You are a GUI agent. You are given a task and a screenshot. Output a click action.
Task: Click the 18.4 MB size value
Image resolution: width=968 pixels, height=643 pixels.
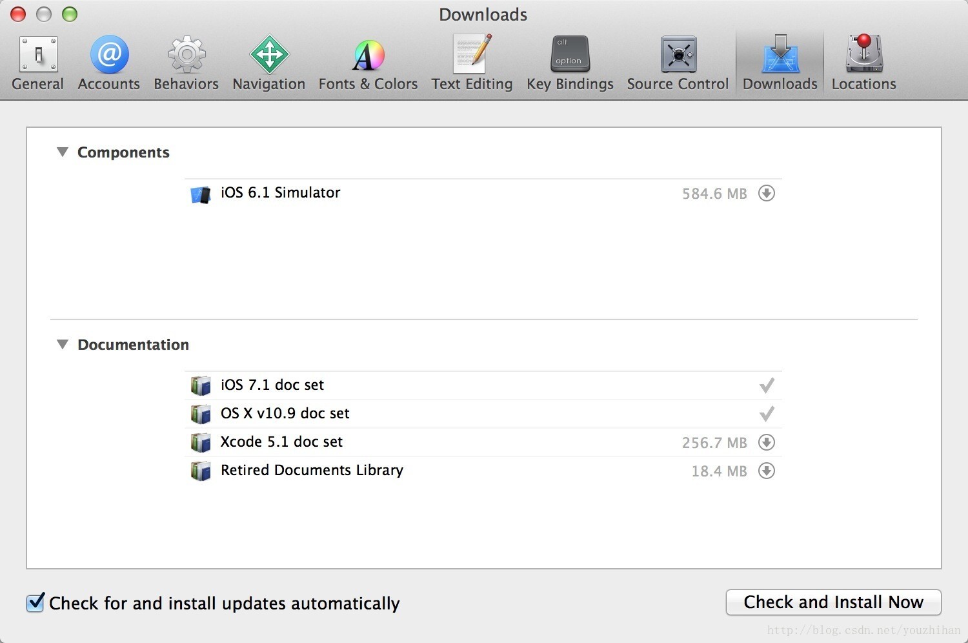point(719,471)
